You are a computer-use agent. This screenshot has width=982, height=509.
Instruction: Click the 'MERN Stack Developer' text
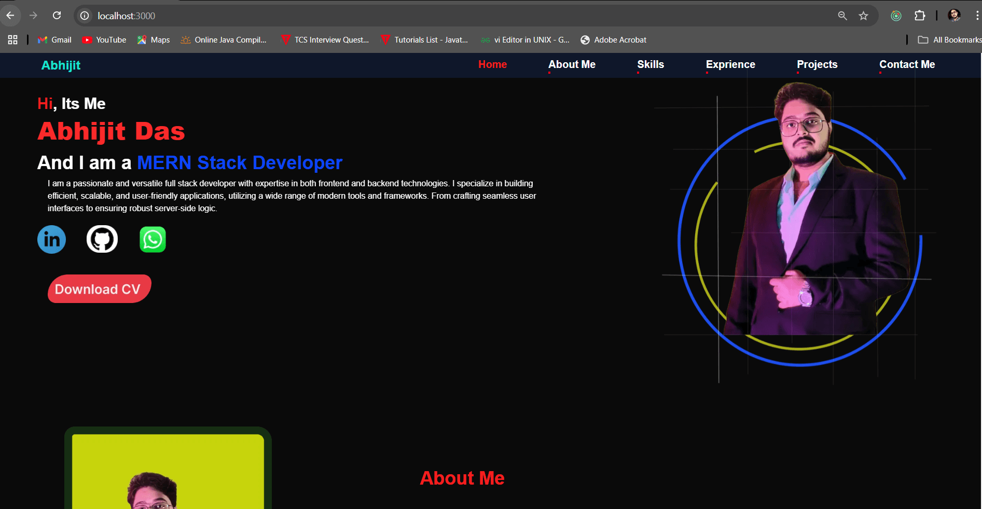click(x=240, y=163)
